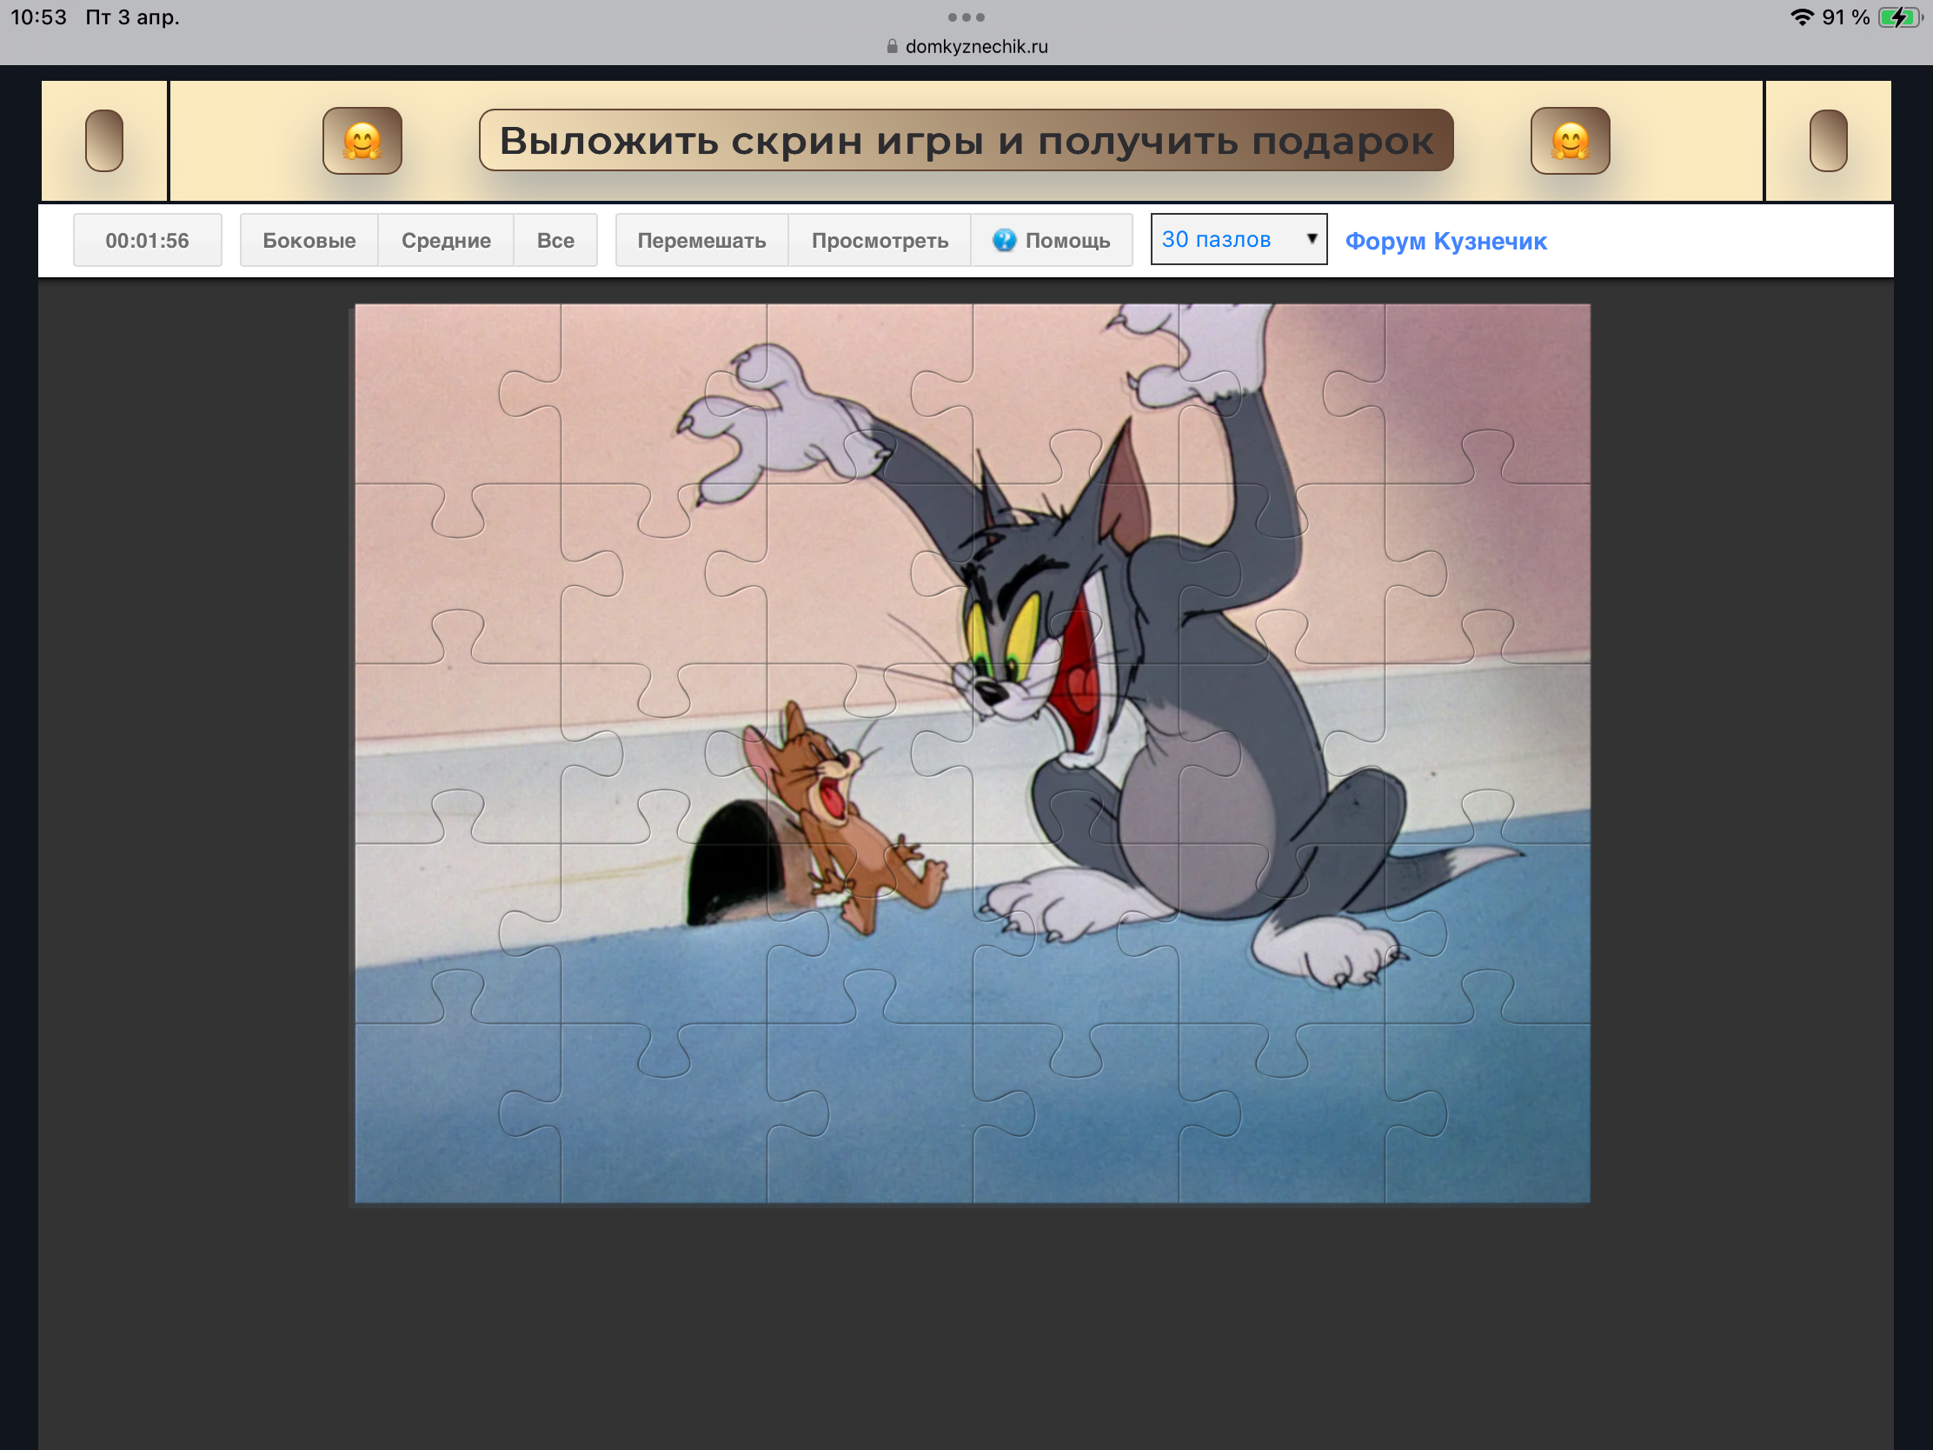The width and height of the screenshot is (1933, 1450).
Task: Tap the three-dot menu at top
Action: coord(966,17)
